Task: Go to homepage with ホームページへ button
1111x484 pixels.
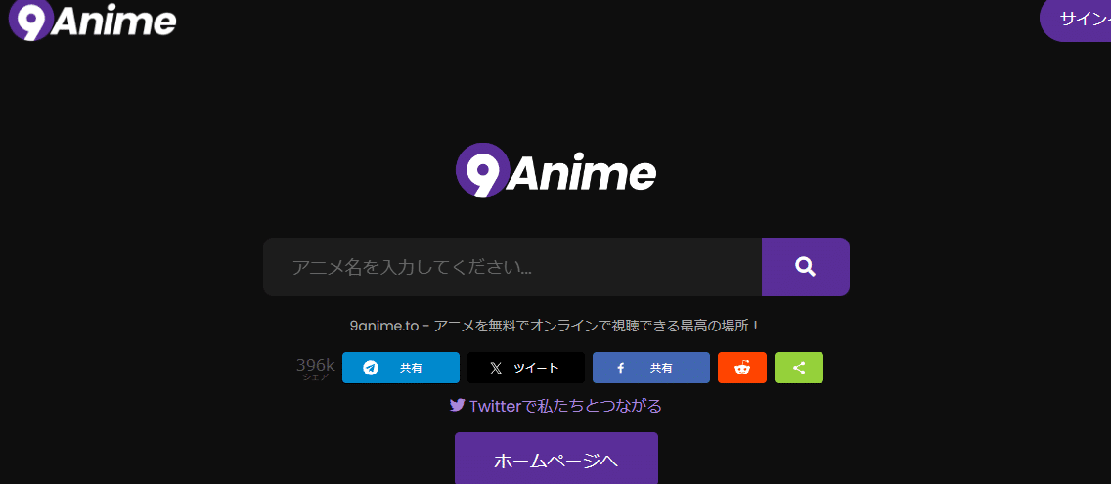Action: pyautogui.click(x=556, y=461)
